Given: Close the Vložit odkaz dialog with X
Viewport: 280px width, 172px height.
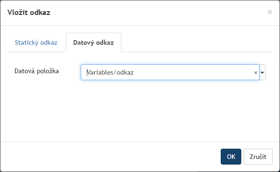Looking at the screenshot, I should coord(270,12).
